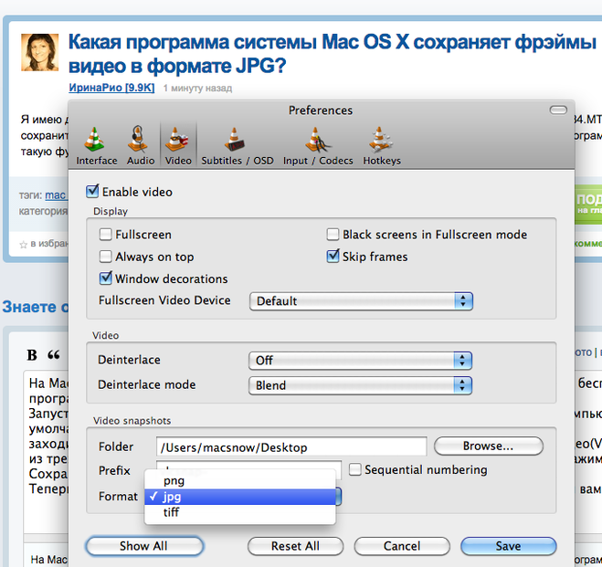Viewport: 602px width, 567px height.
Task: Select the Video preferences cone icon
Action: click(177, 140)
